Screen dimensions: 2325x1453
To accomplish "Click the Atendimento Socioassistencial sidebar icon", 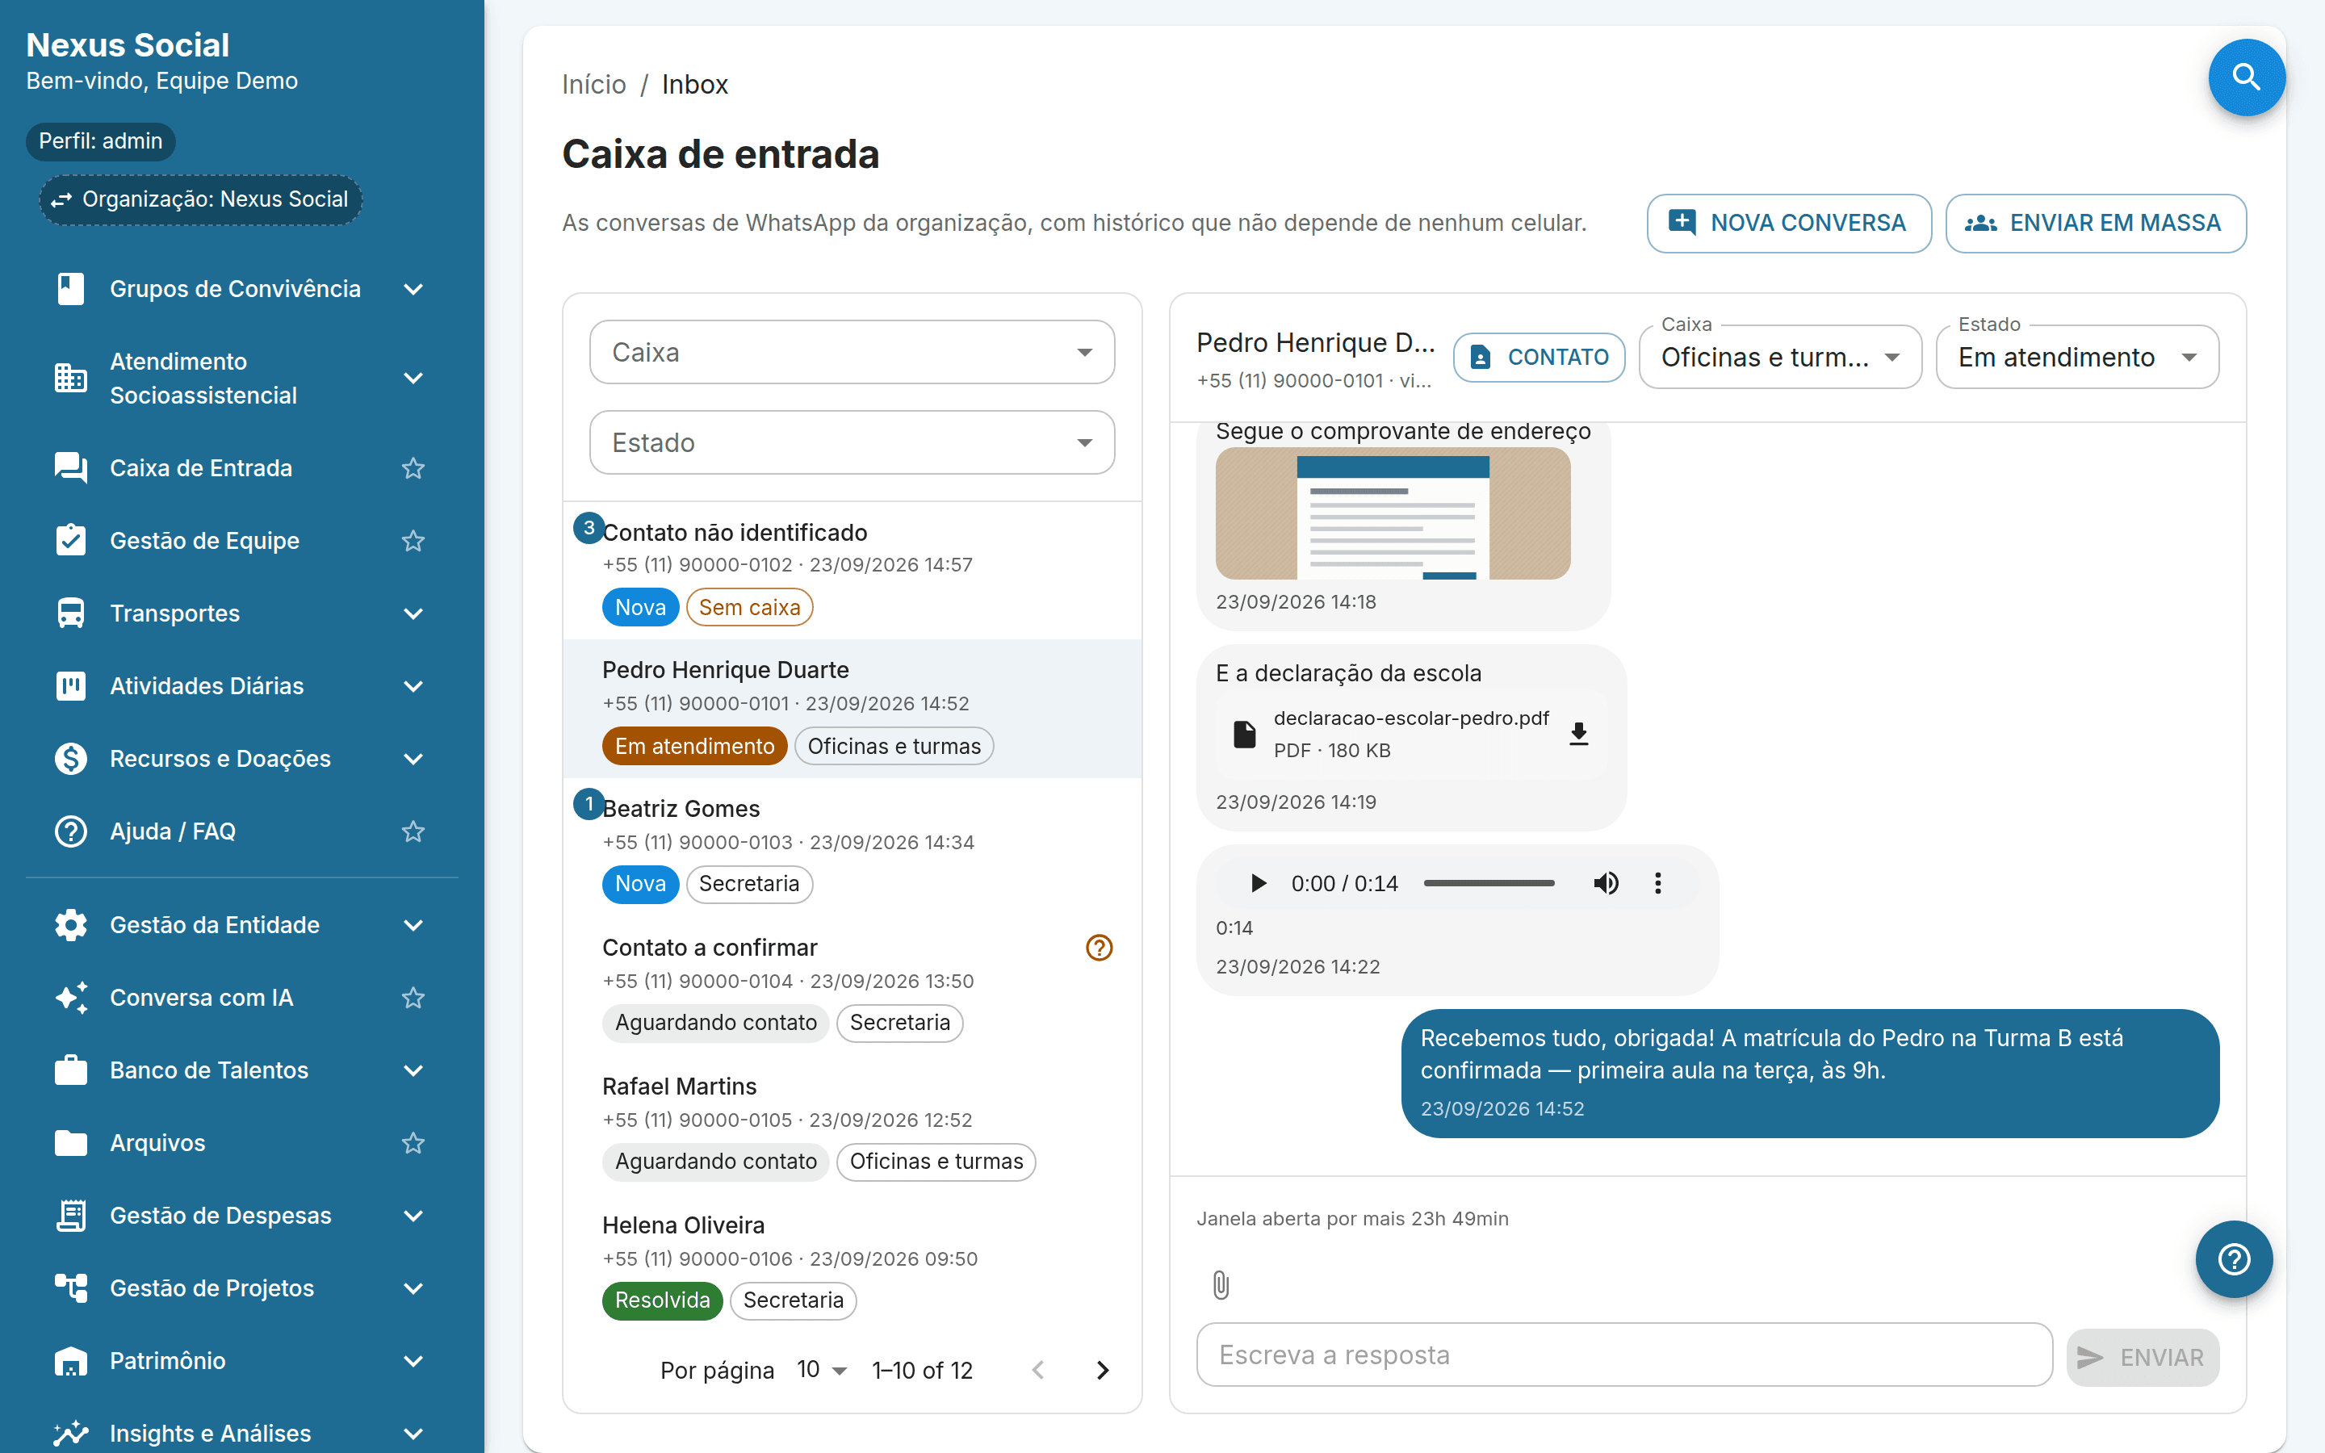I will point(70,378).
